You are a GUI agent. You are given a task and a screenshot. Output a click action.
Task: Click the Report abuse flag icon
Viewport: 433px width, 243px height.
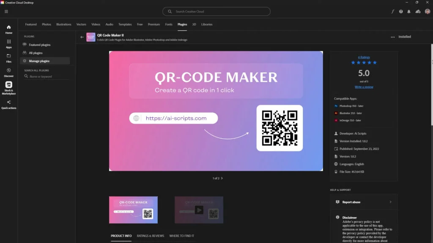337,202
